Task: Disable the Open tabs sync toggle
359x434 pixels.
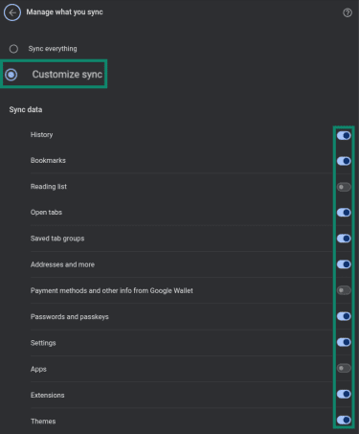Action: tap(344, 213)
